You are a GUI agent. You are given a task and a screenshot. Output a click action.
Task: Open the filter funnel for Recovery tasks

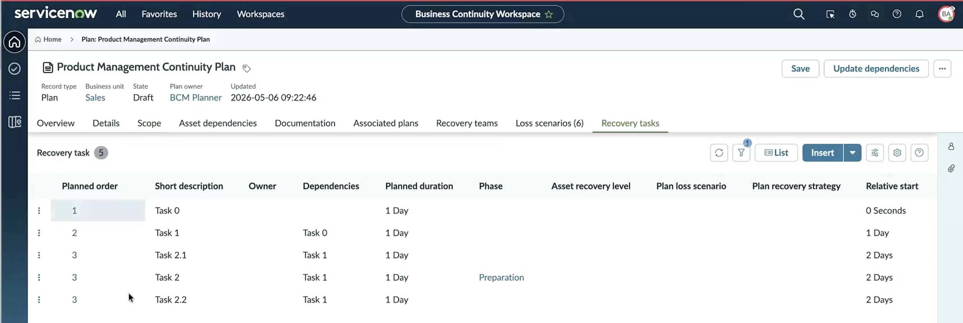[x=741, y=153]
